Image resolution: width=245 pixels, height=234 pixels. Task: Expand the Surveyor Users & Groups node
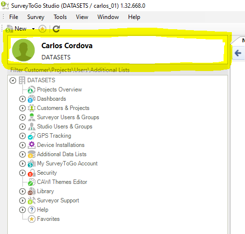point(22,117)
